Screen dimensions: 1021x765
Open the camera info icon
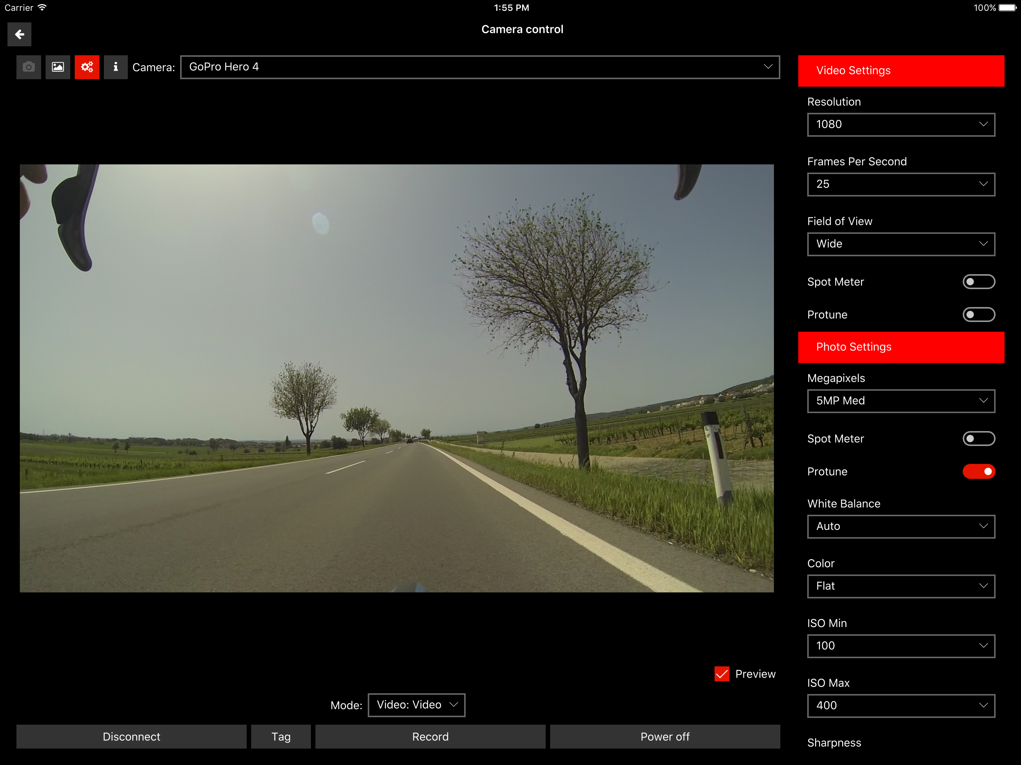point(115,67)
